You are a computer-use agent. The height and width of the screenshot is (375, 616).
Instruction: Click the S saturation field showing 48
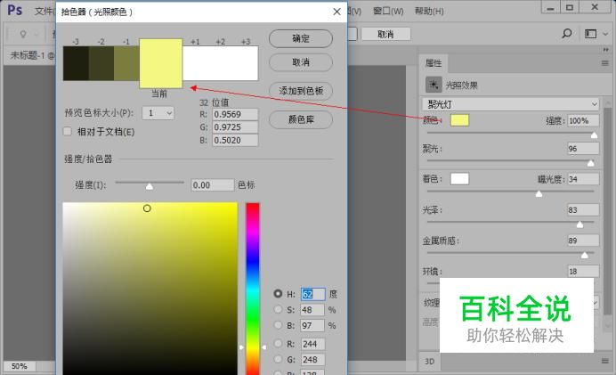[312, 310]
